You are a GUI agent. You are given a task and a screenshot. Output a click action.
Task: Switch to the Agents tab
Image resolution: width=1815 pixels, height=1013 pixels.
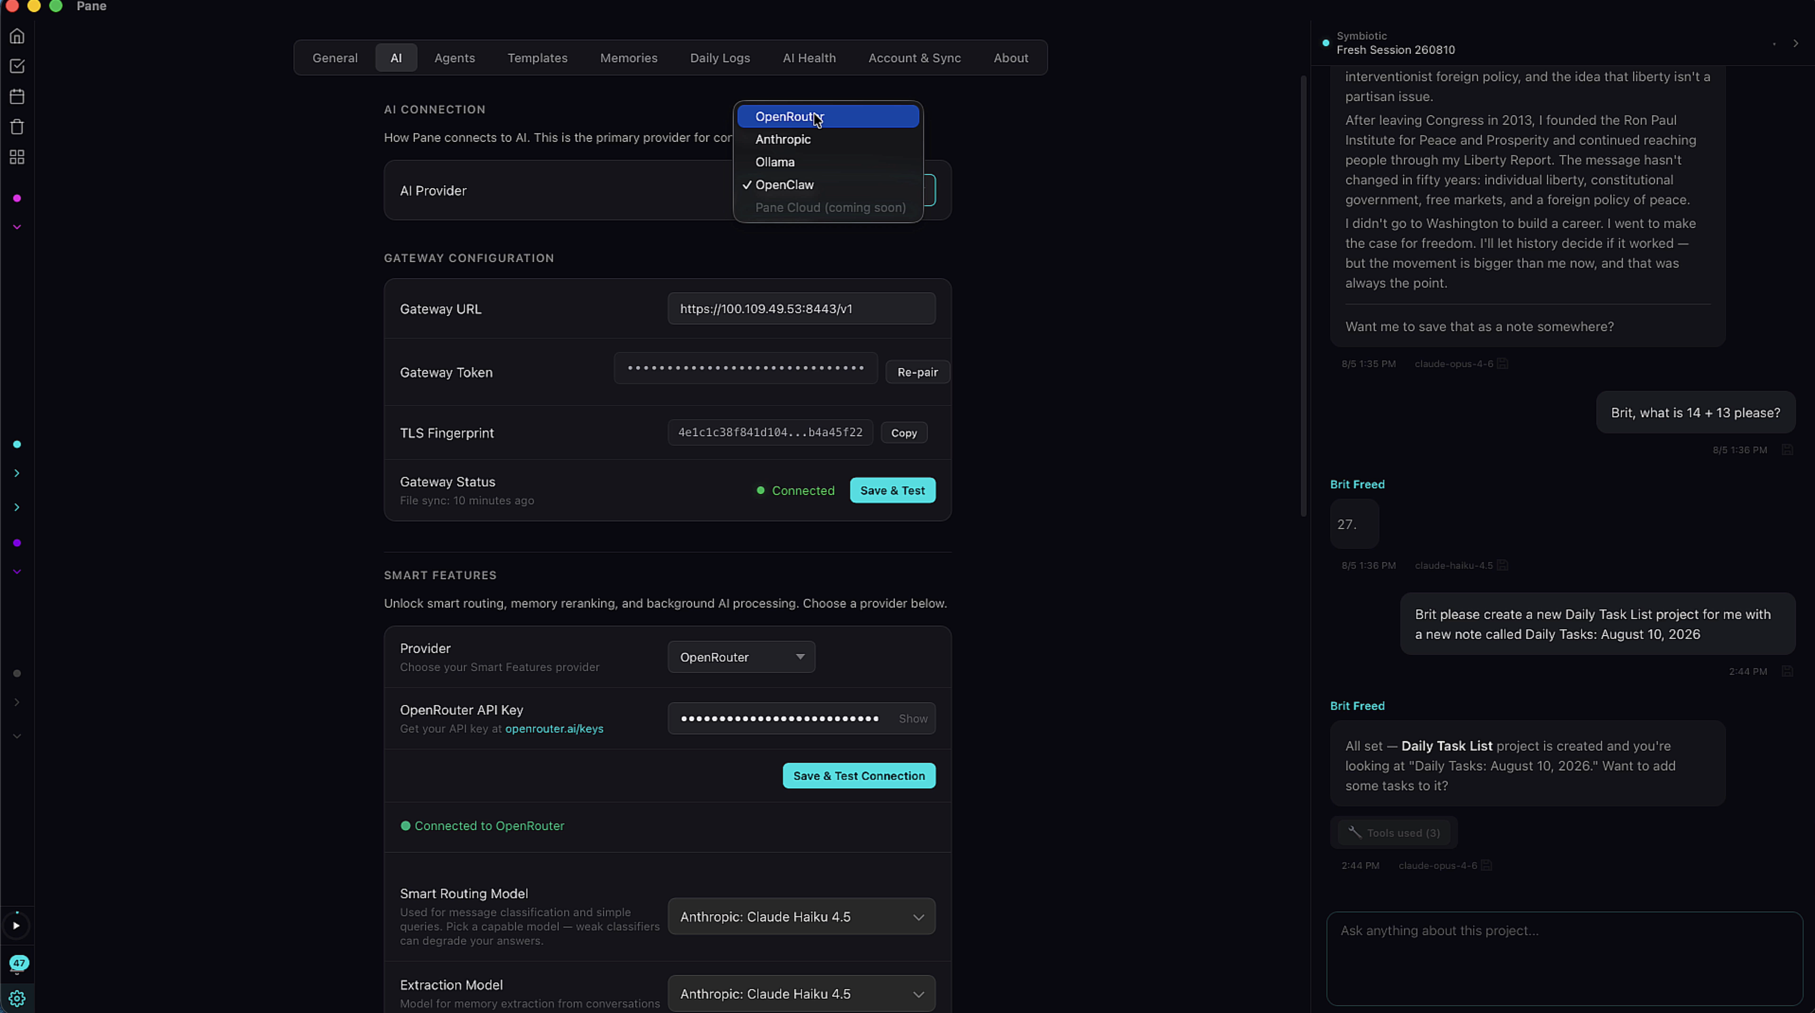(454, 58)
